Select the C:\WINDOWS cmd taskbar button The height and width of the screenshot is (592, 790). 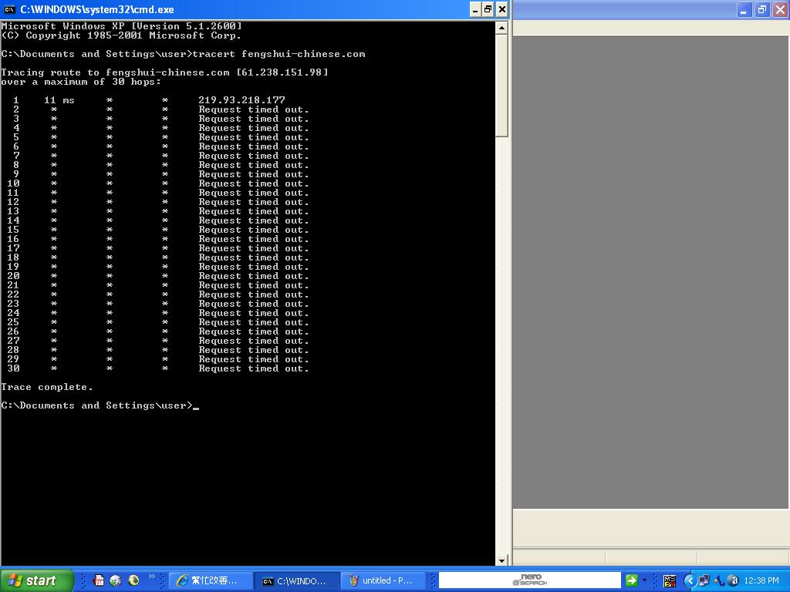point(296,580)
